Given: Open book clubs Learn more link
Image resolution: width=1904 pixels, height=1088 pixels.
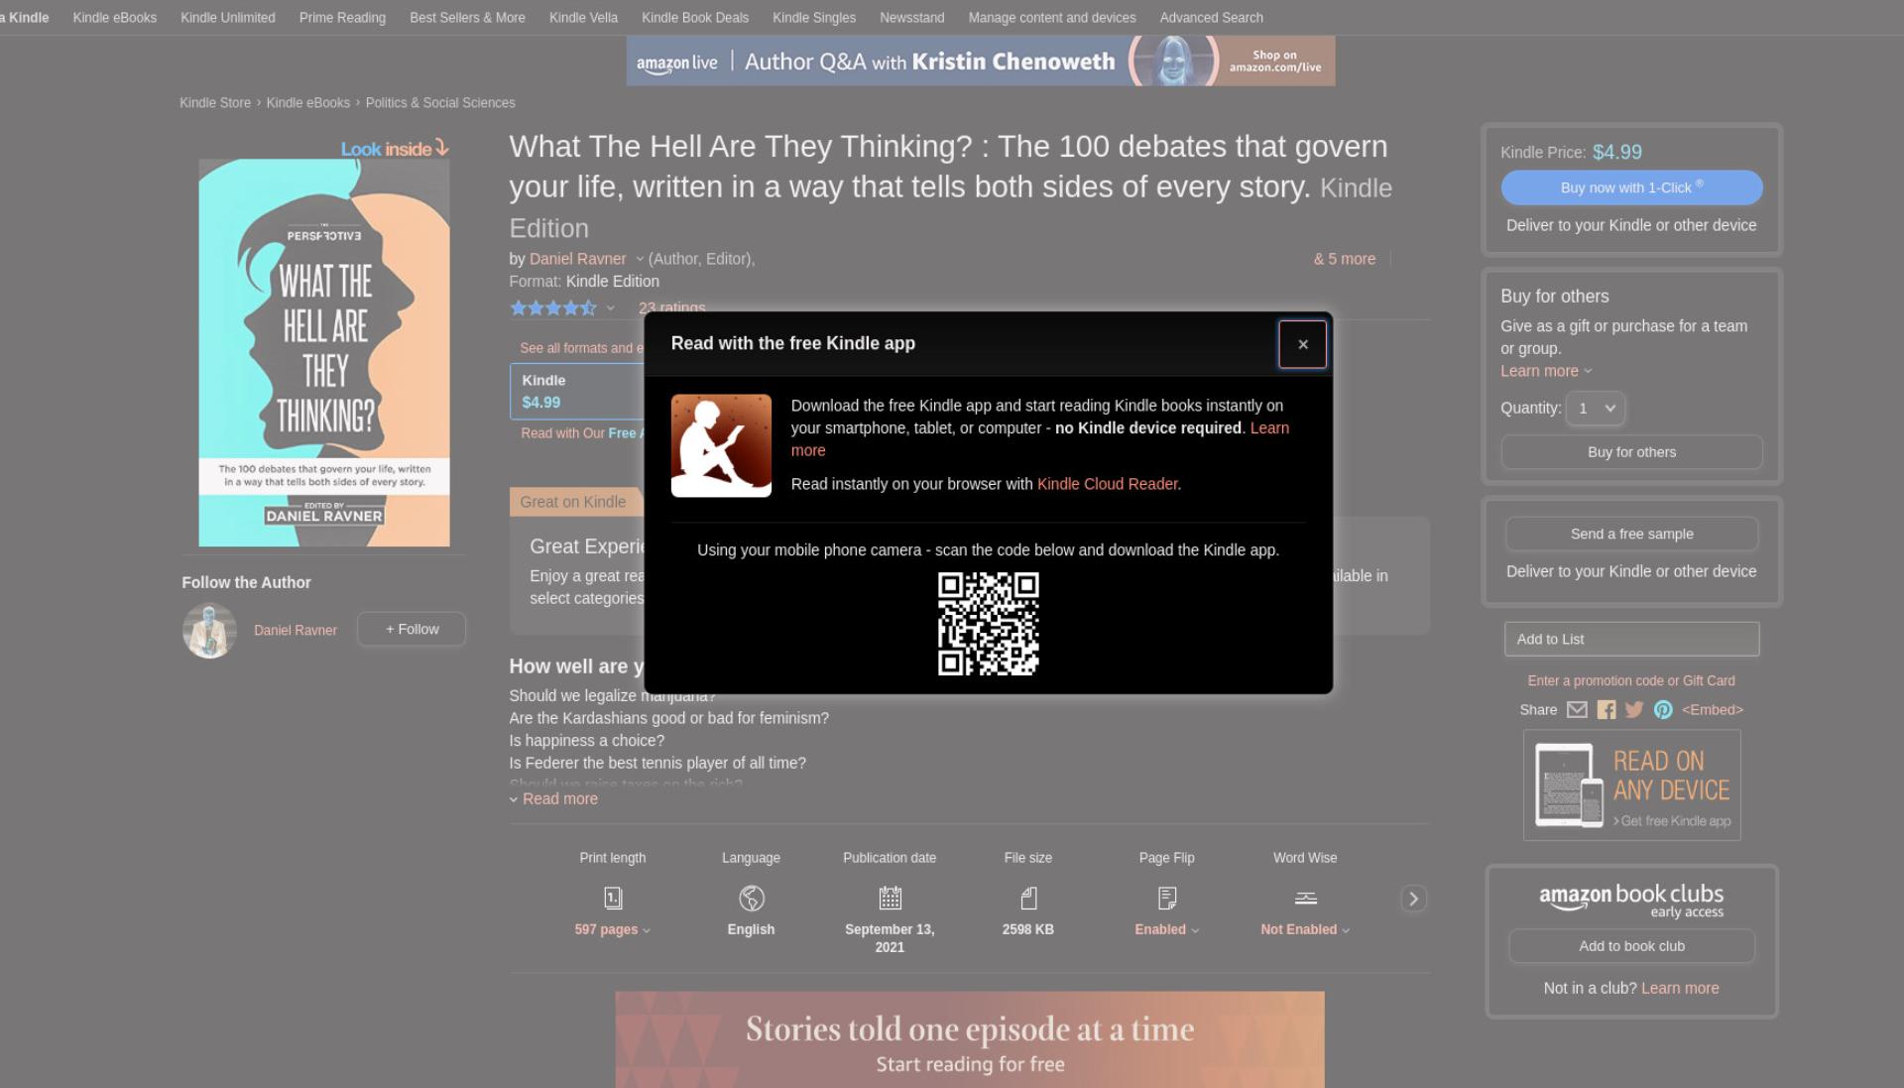Looking at the screenshot, I should point(1680,988).
